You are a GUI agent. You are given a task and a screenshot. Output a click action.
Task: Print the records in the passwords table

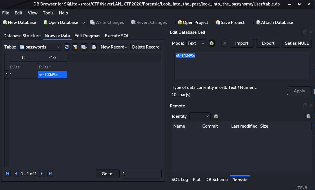[x=94, y=47]
